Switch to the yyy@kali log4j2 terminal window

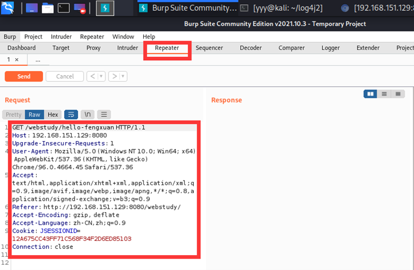[x=282, y=8]
